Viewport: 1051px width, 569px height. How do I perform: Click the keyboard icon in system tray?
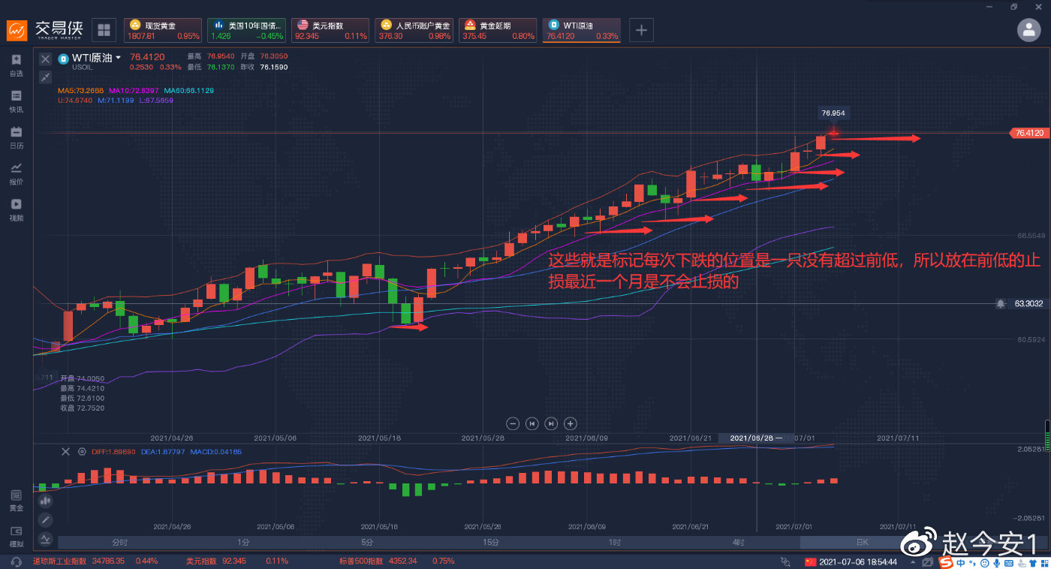tap(1008, 562)
